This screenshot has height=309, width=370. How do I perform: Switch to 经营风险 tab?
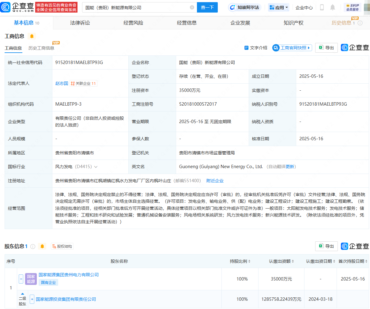(133, 23)
